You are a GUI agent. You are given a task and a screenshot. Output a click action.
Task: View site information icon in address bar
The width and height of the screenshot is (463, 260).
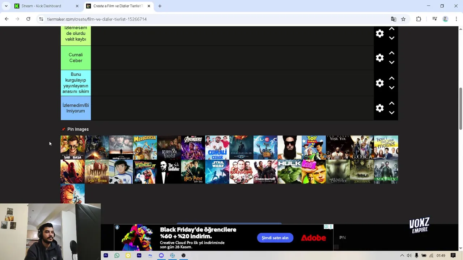pos(41,19)
